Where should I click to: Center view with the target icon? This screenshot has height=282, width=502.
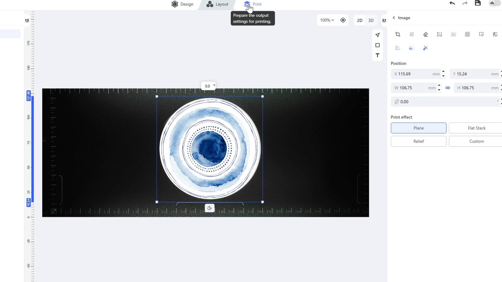tap(343, 20)
